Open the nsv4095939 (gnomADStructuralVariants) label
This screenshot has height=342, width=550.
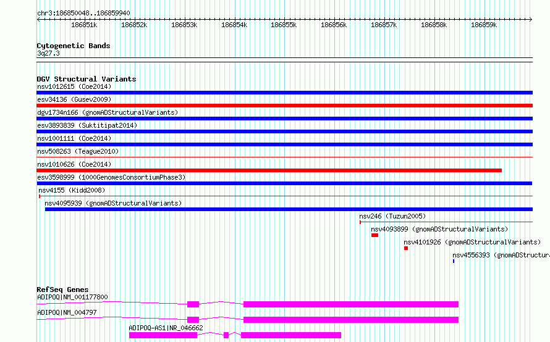(113, 203)
